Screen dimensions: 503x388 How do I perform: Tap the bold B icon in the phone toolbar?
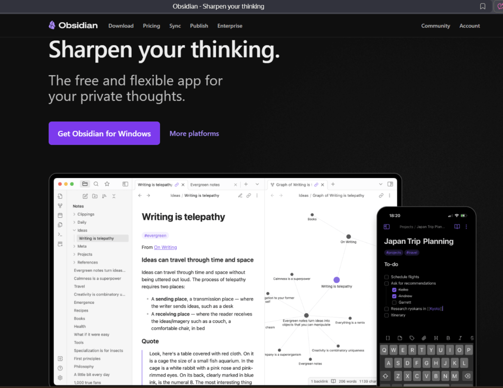[x=448, y=338]
